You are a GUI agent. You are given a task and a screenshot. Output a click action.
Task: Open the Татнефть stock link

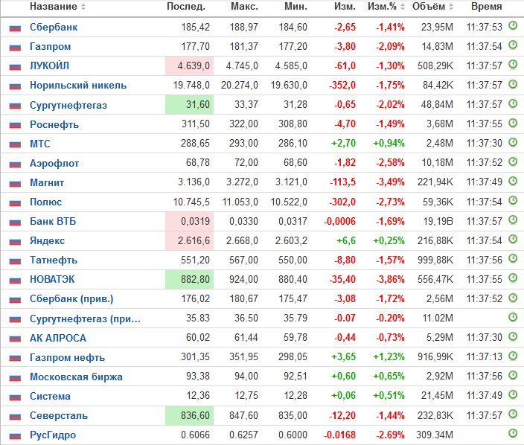[x=54, y=260]
